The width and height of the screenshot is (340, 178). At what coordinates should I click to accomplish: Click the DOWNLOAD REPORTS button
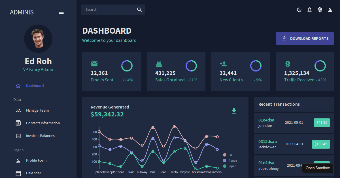point(305,38)
